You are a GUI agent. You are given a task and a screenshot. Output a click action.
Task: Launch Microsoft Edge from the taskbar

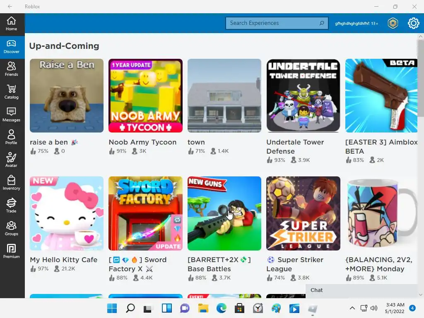click(x=221, y=308)
